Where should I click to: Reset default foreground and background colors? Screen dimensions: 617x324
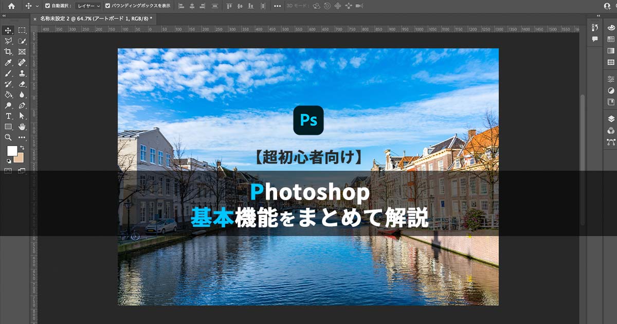8,161
